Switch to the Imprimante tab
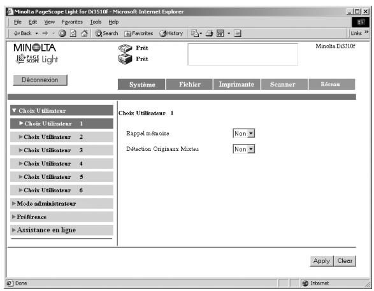This screenshot has height=291, width=374. tap(236, 84)
